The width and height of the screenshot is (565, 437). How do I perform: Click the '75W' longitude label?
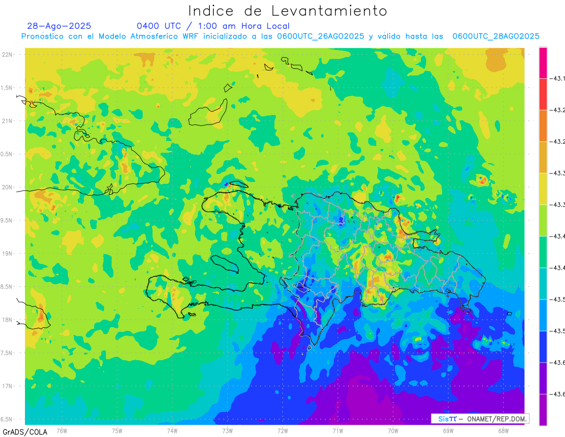click(117, 430)
